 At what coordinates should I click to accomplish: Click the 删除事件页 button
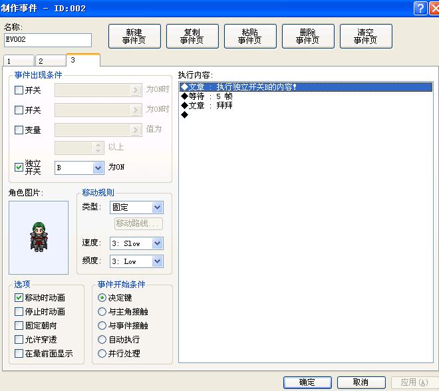click(x=308, y=36)
